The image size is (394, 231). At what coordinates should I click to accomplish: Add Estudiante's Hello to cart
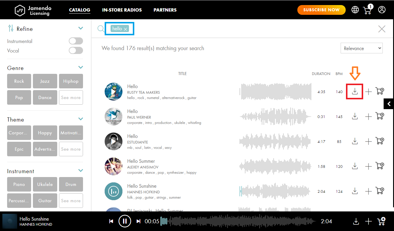380,141
